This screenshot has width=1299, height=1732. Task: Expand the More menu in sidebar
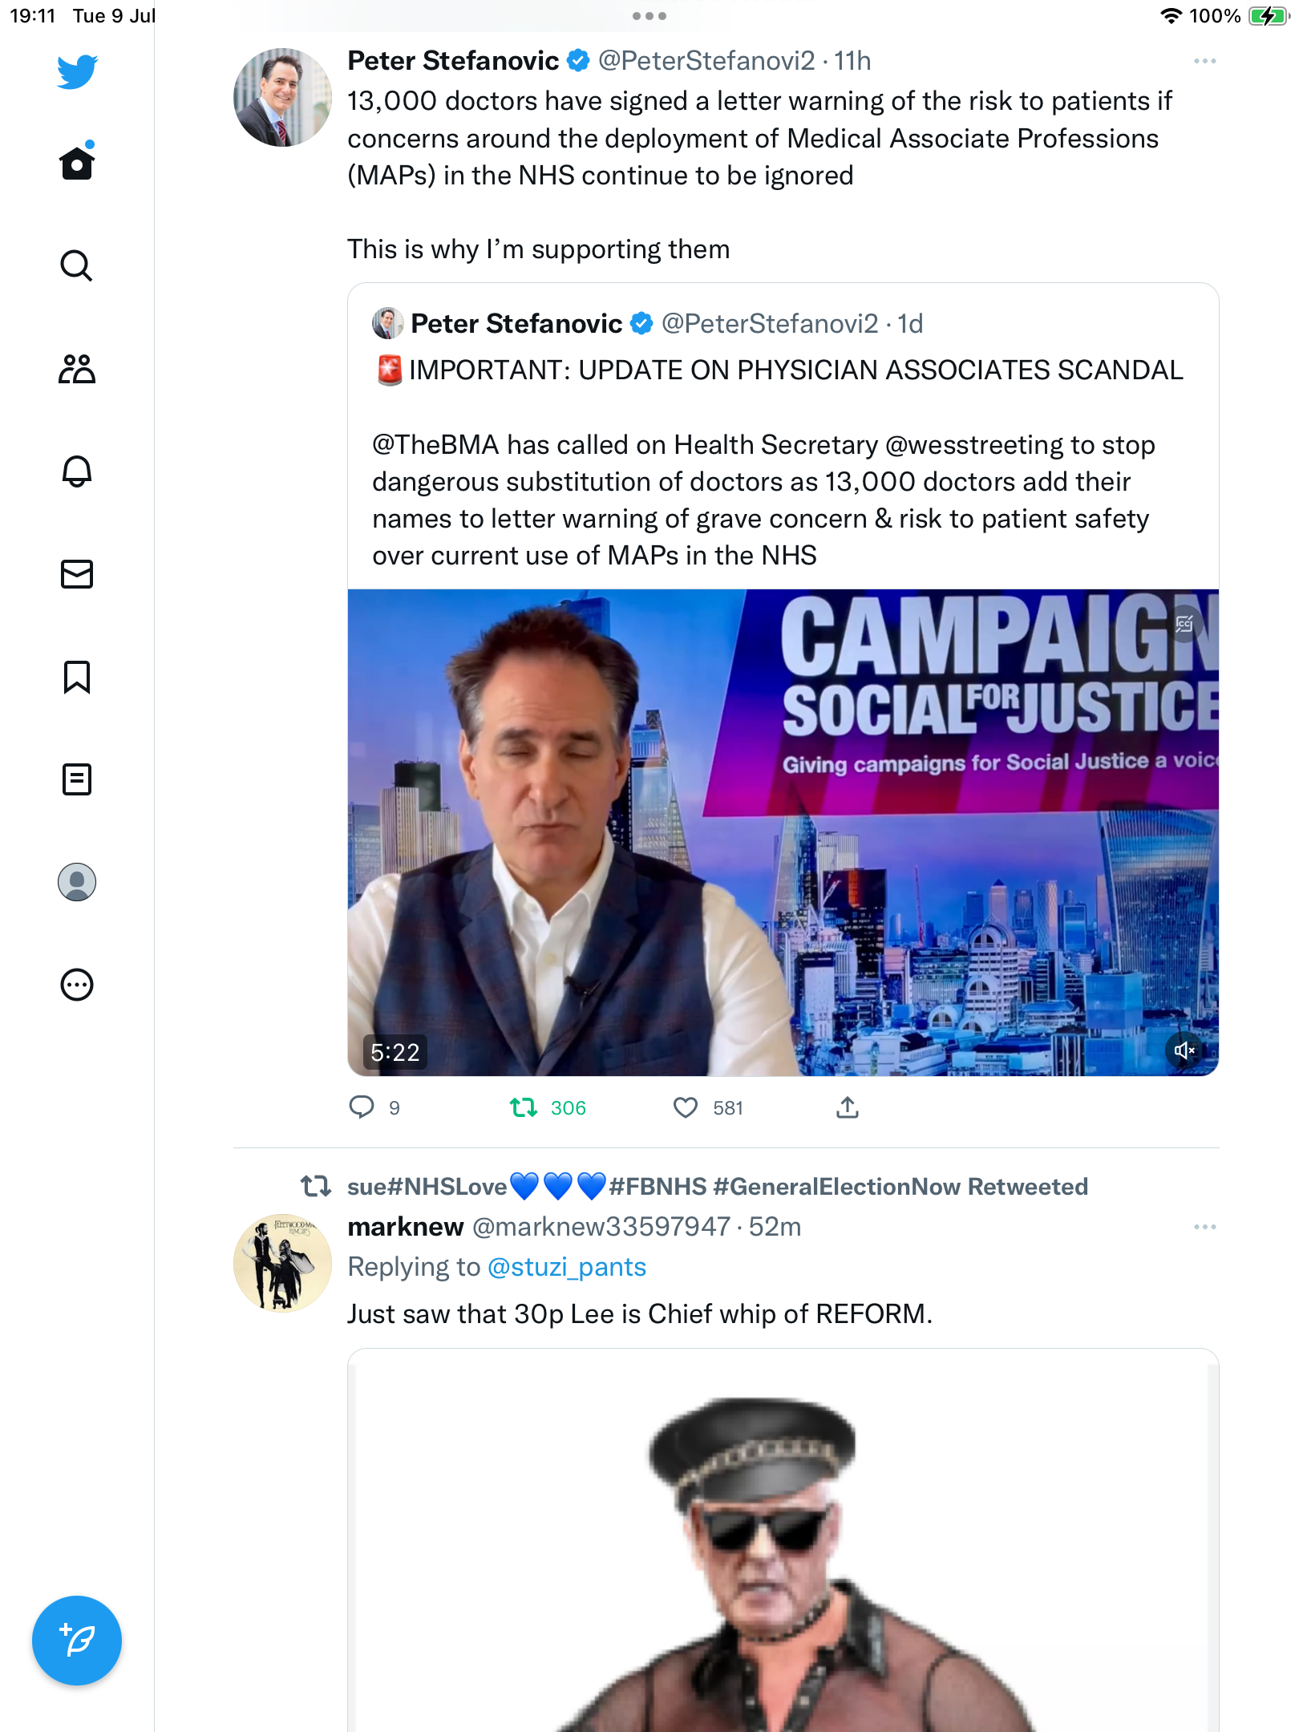[x=77, y=985]
